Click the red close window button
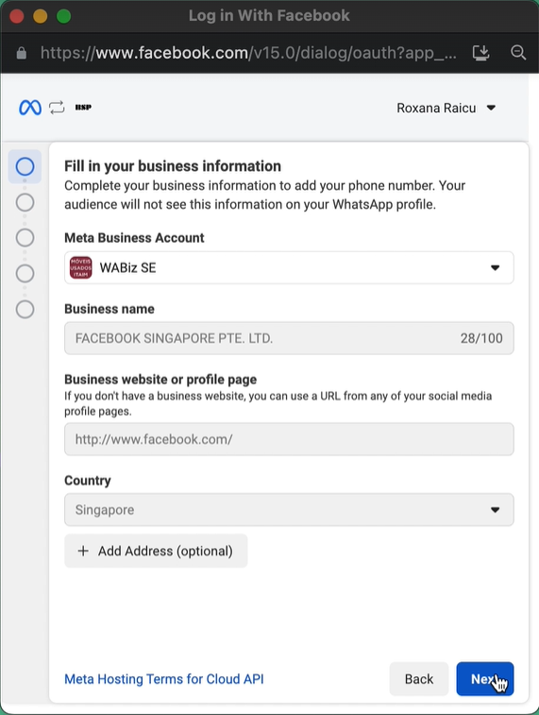This screenshot has height=715, width=539. [17, 16]
